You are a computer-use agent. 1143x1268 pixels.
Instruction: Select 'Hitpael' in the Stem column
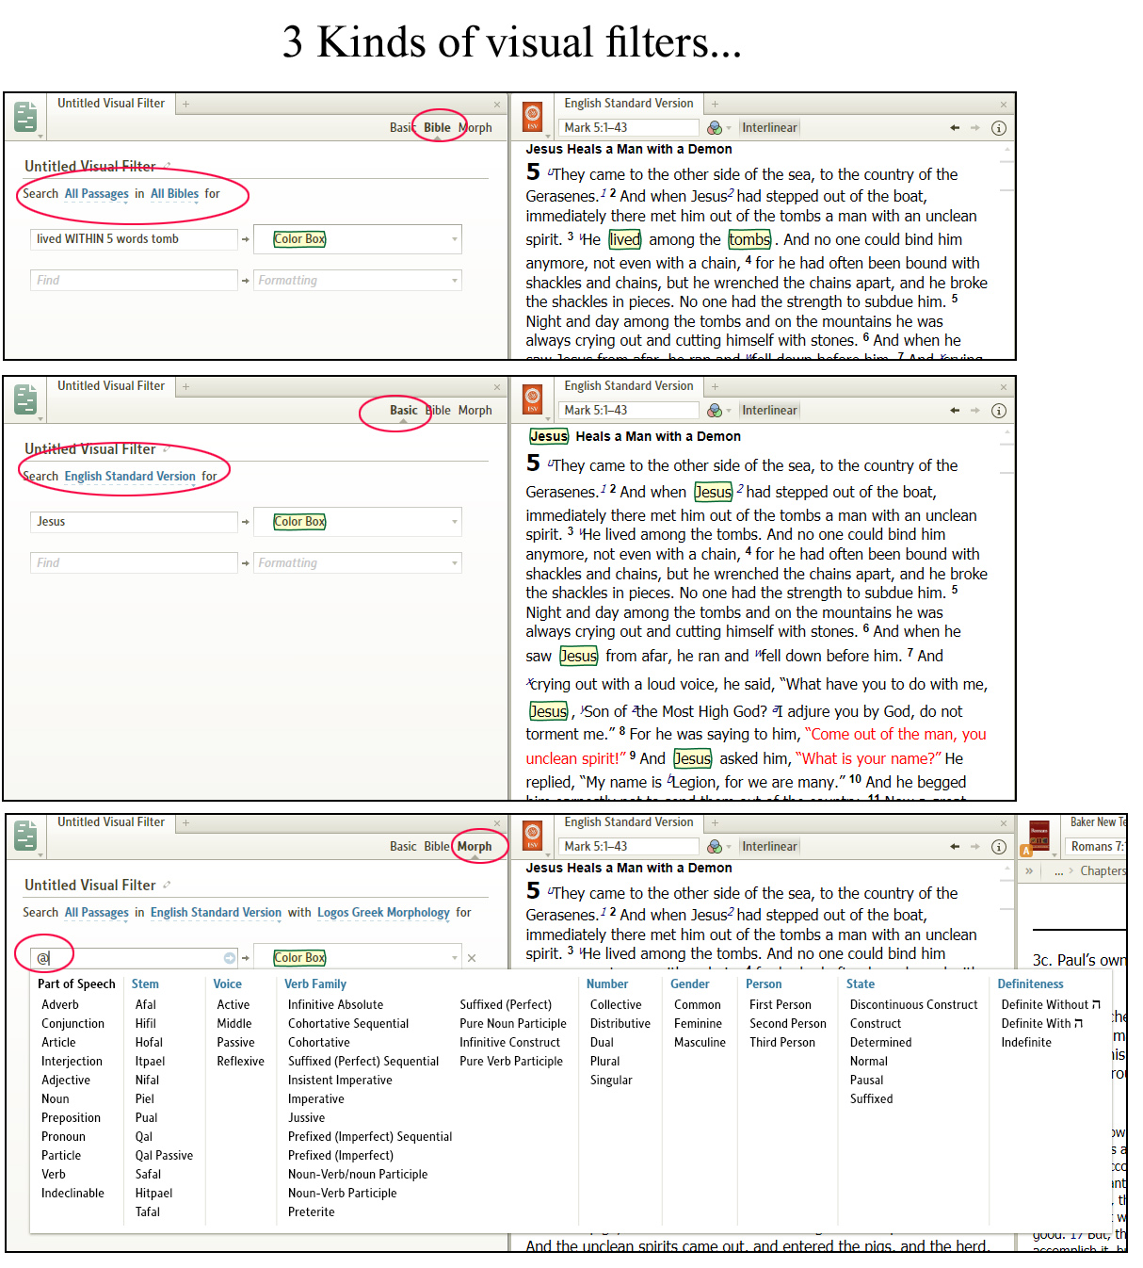[x=153, y=1194]
